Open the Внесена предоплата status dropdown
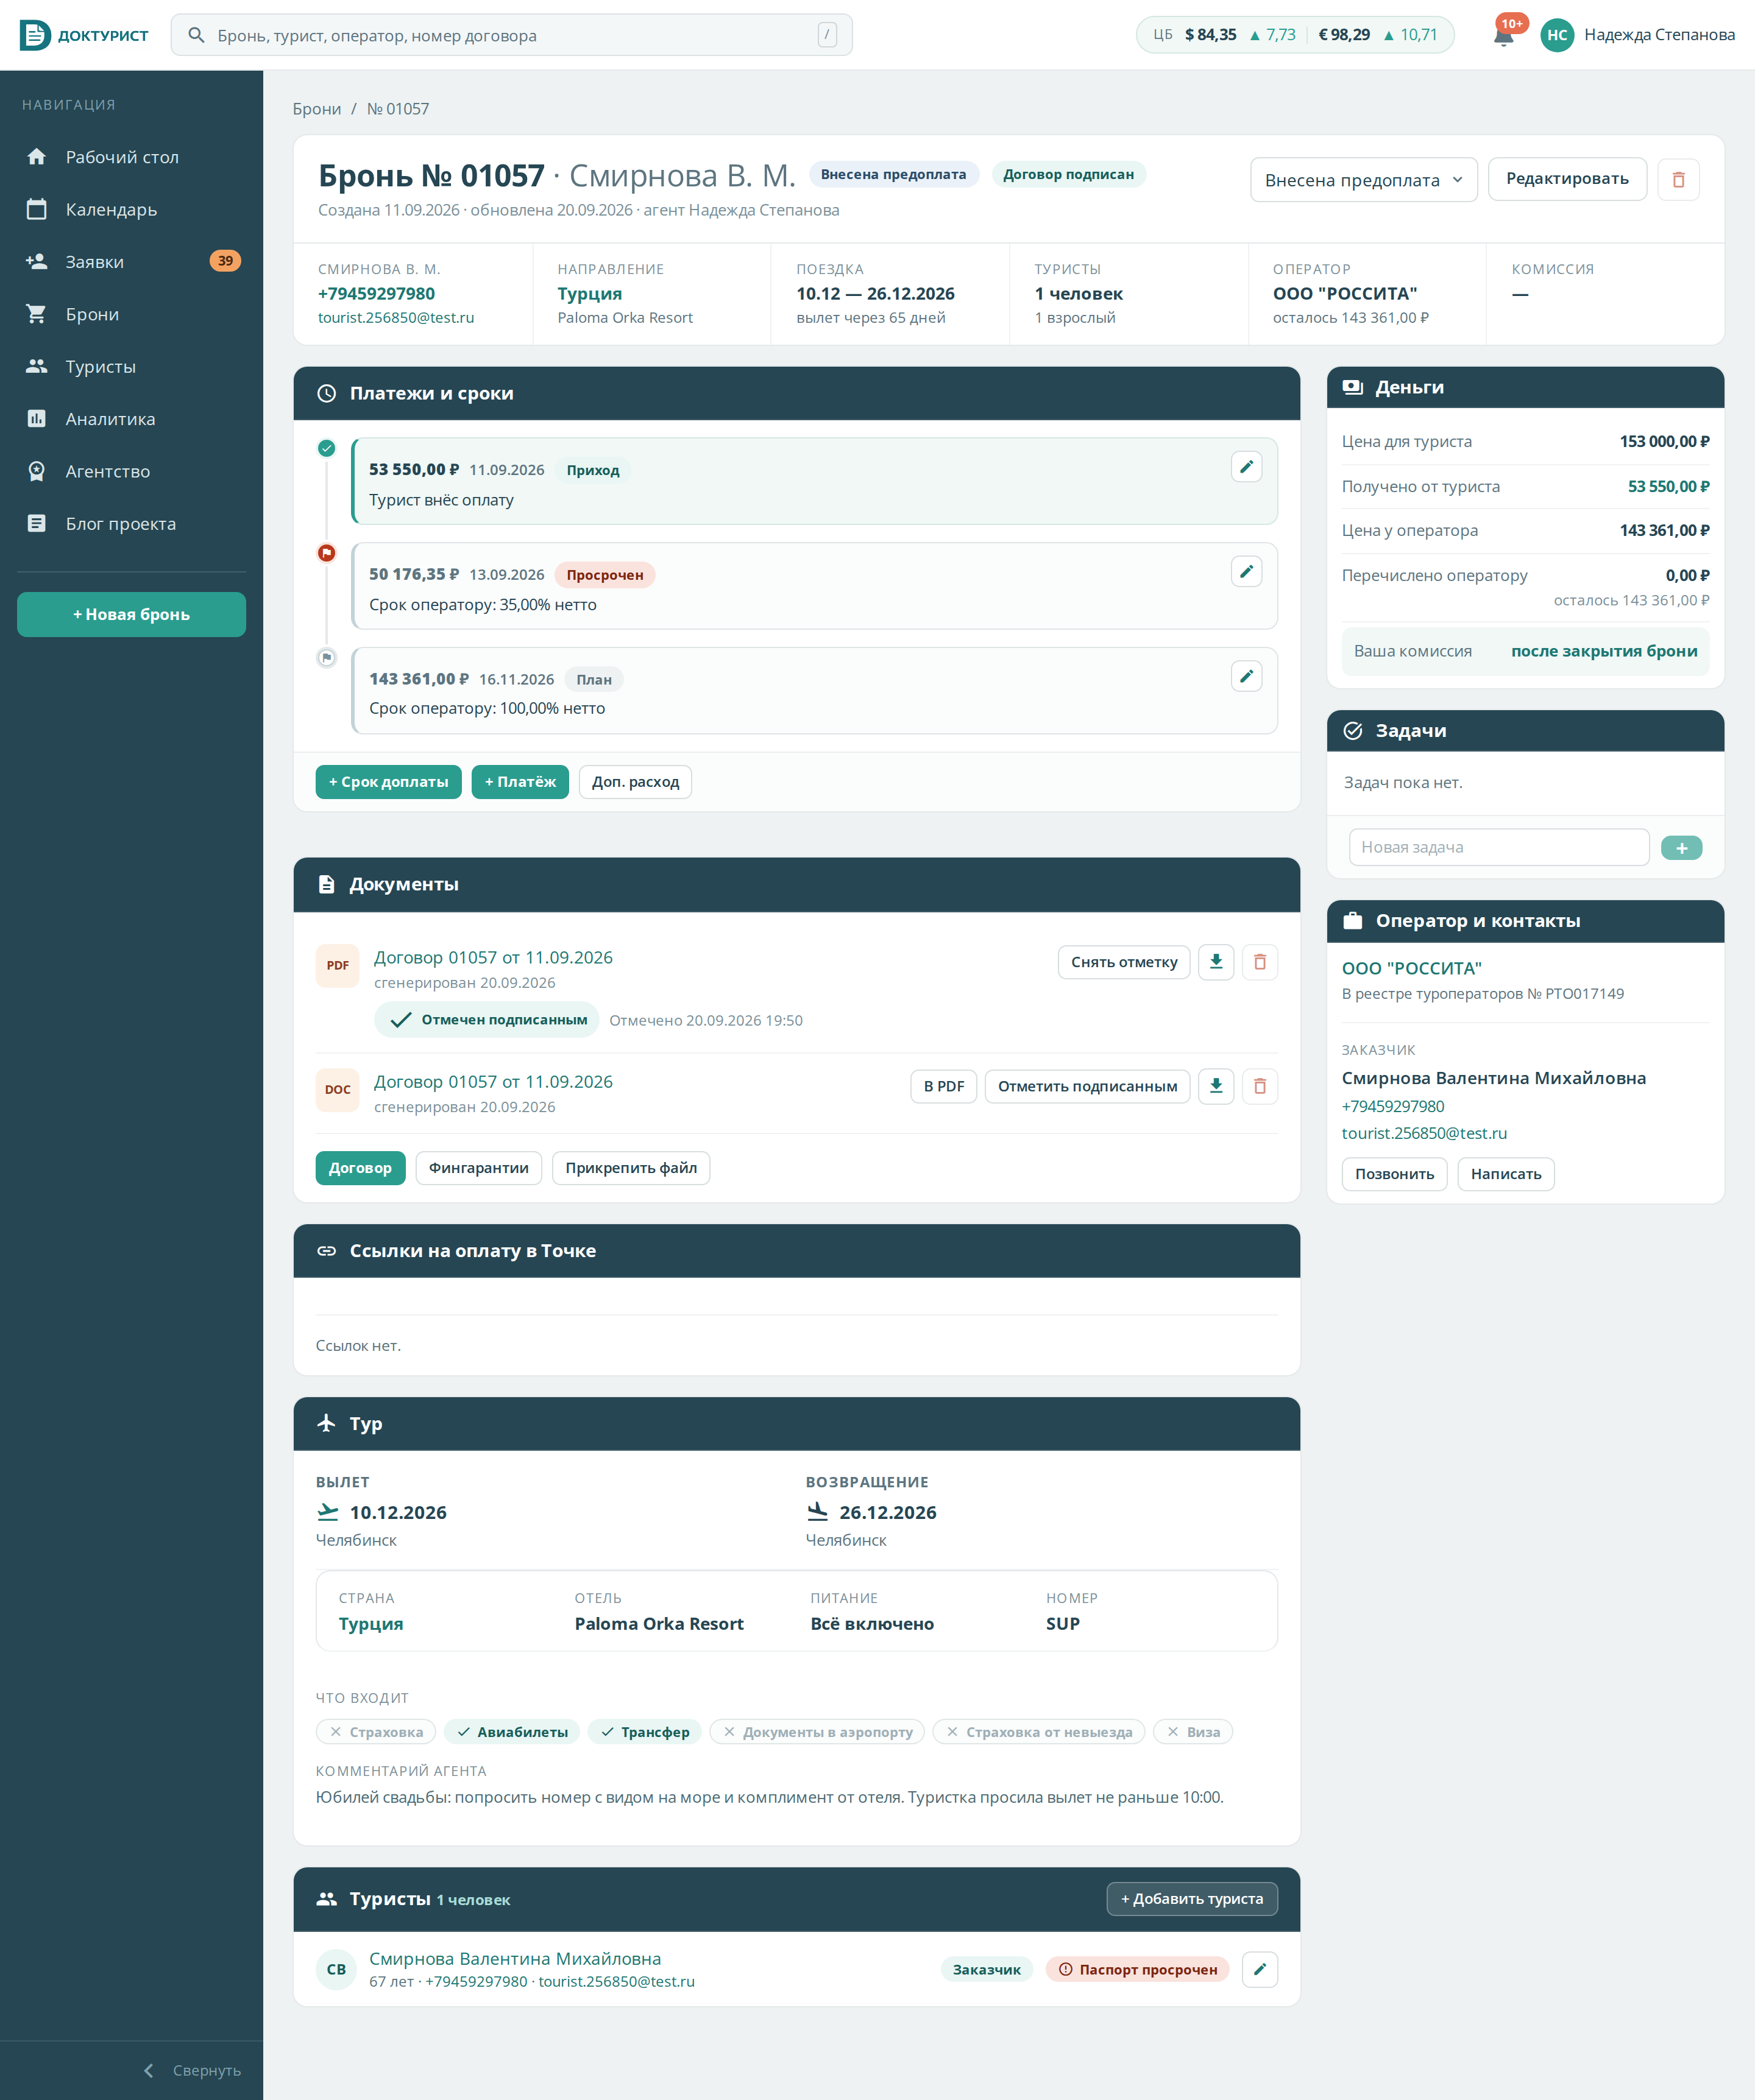This screenshot has height=2100, width=1755. [x=1363, y=180]
